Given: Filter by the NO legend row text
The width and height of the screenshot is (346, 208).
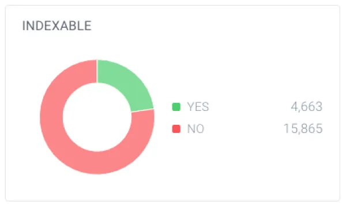Looking at the screenshot, I should click(x=195, y=129).
